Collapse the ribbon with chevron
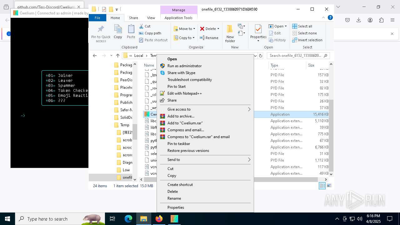The height and width of the screenshot is (225, 400). [323, 18]
